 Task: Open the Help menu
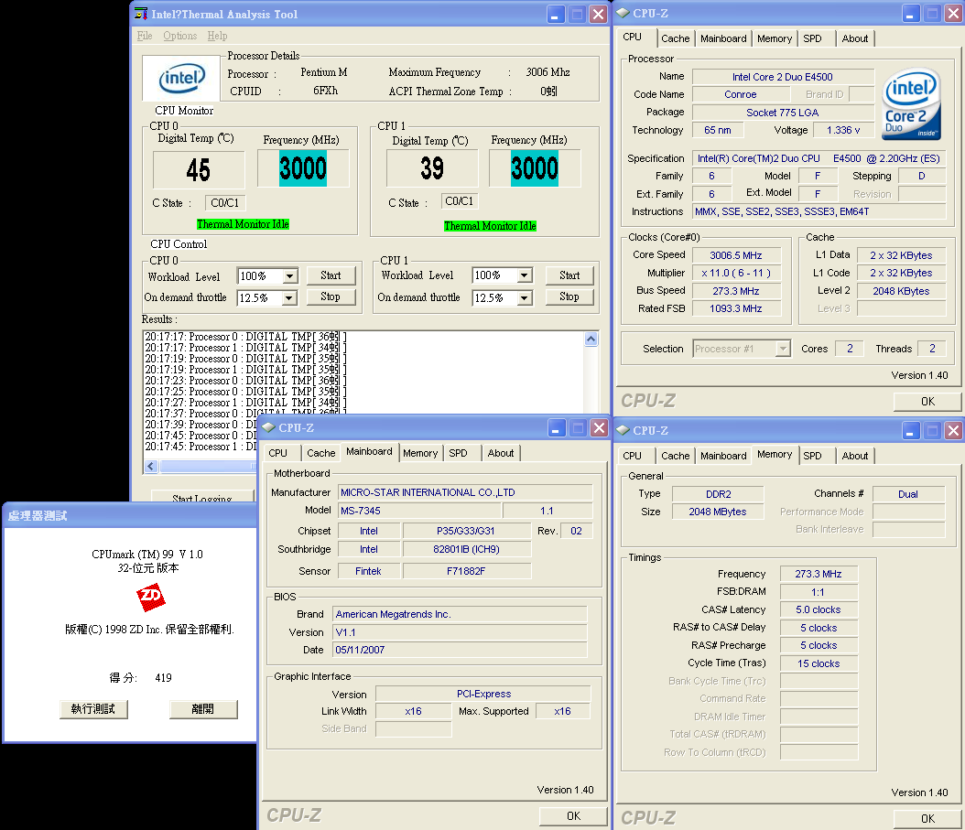coord(217,36)
